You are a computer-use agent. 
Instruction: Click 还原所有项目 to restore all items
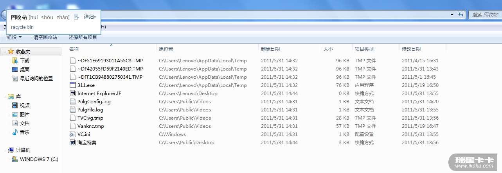coord(83,37)
